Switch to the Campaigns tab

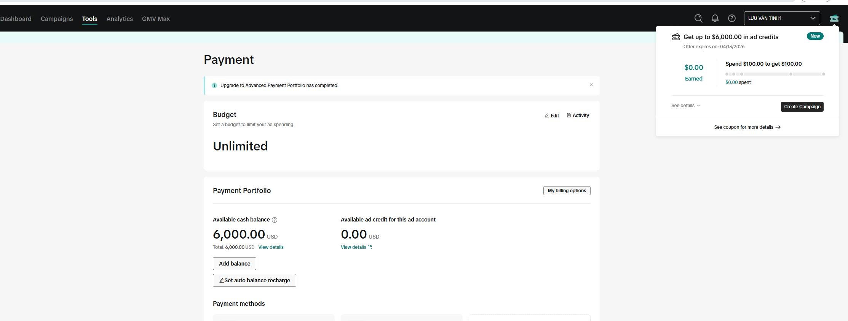tap(57, 19)
